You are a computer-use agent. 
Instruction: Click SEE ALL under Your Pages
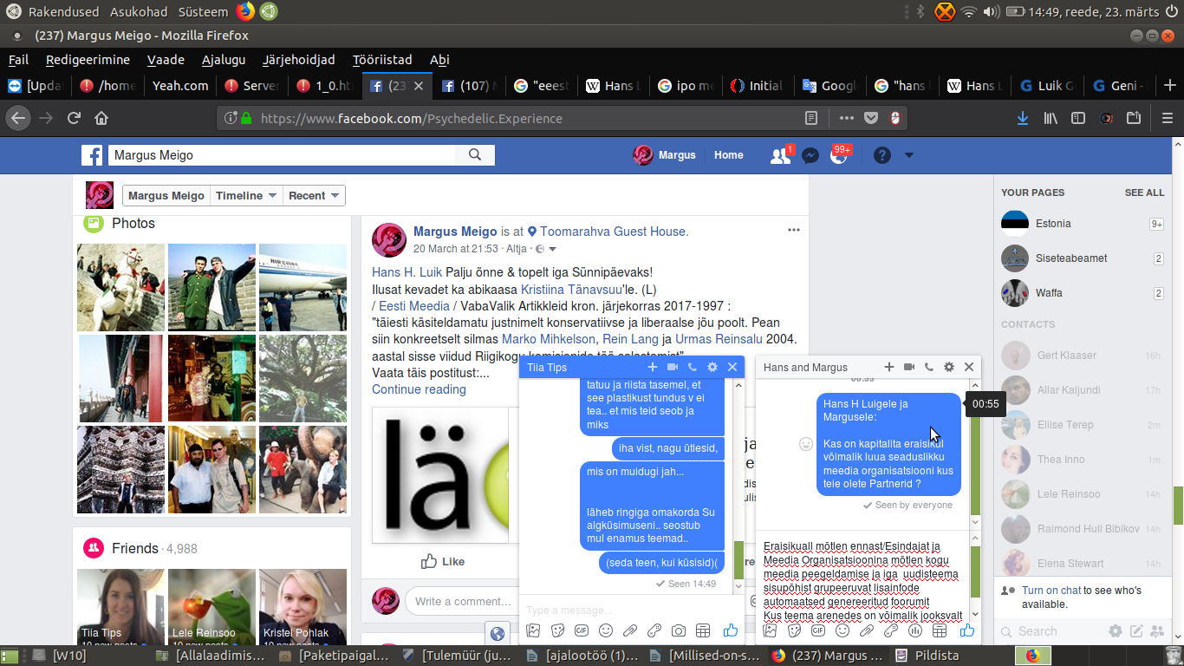point(1144,193)
